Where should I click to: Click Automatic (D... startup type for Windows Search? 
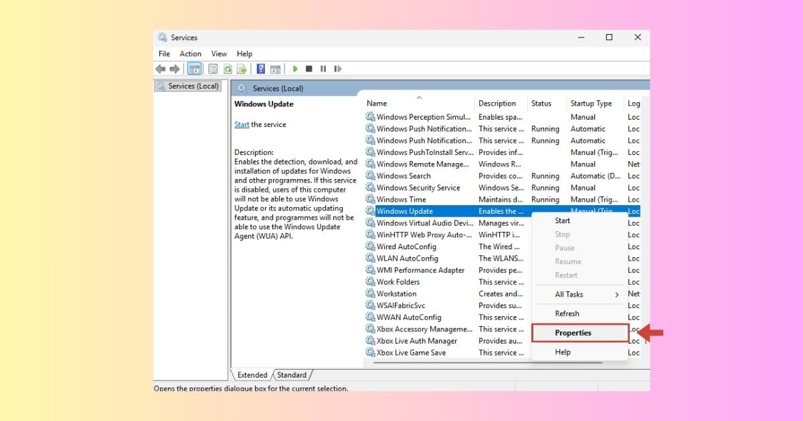pyautogui.click(x=596, y=176)
